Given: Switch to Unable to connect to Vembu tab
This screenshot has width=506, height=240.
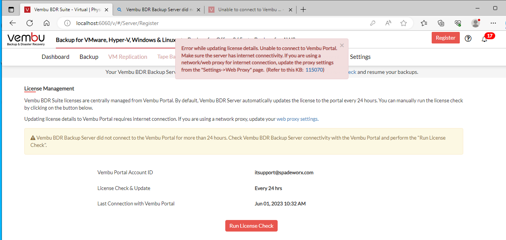Looking at the screenshot, I should coord(250,10).
